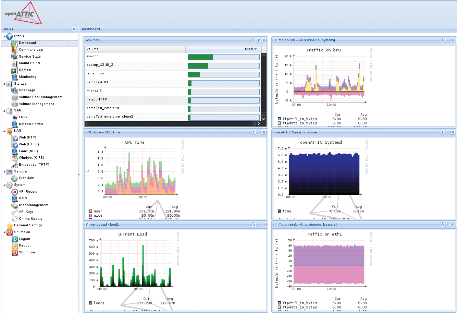The height and width of the screenshot is (313, 457).
Task: Refresh the Volumes panel with its refresh icon
Action: tap(259, 40)
